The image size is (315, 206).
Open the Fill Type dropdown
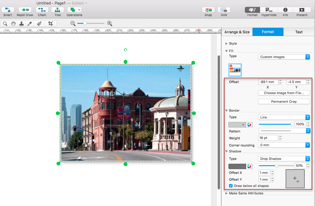(284, 57)
